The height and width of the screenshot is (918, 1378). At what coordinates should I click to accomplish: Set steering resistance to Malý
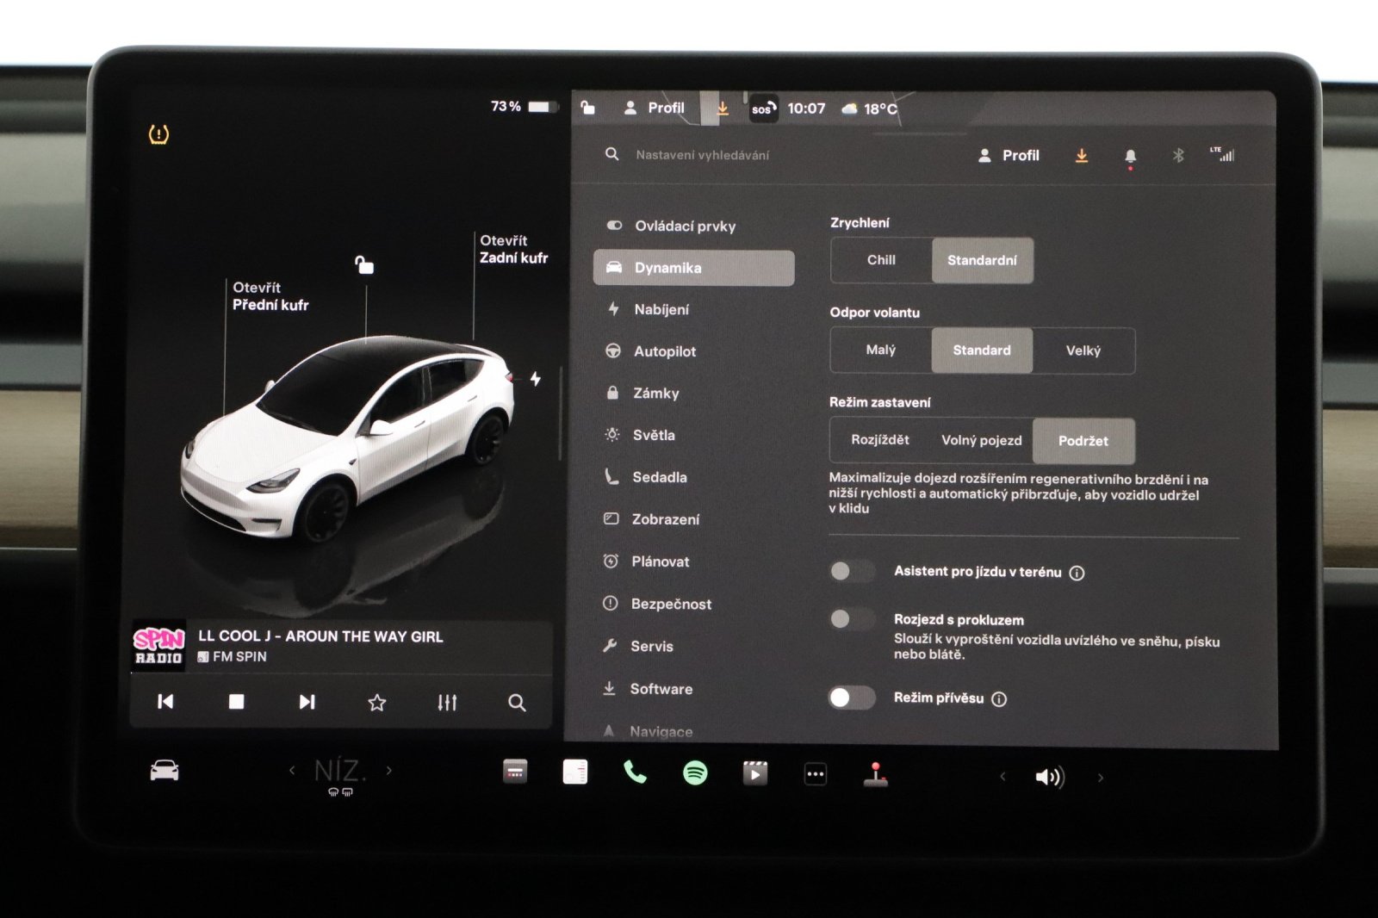tap(881, 350)
